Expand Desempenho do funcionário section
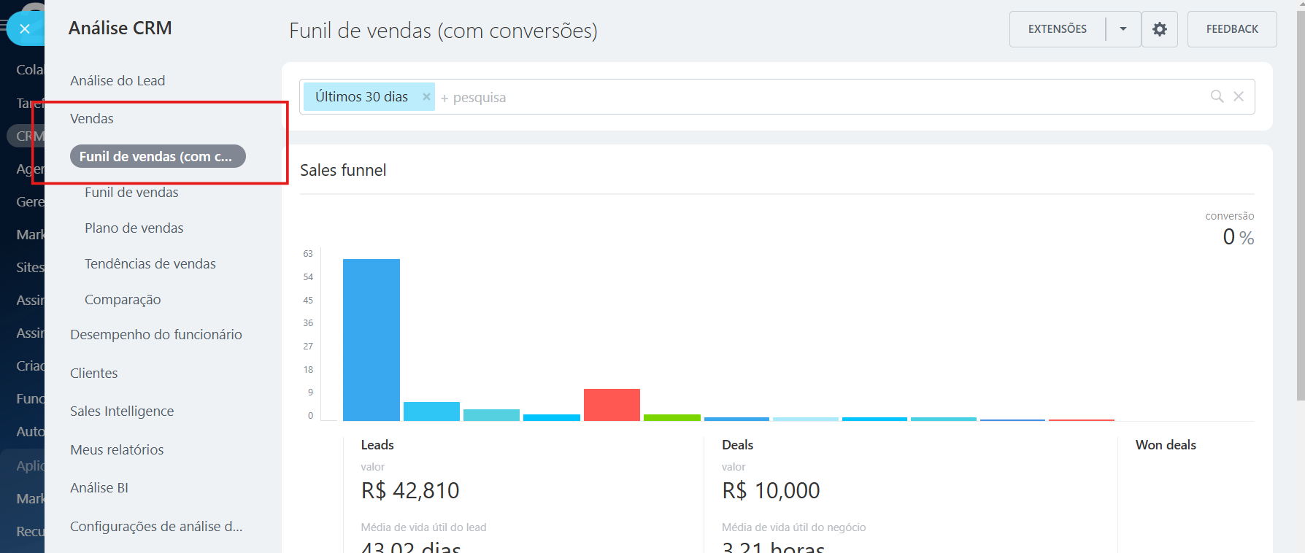Image resolution: width=1305 pixels, height=553 pixels. 155,335
